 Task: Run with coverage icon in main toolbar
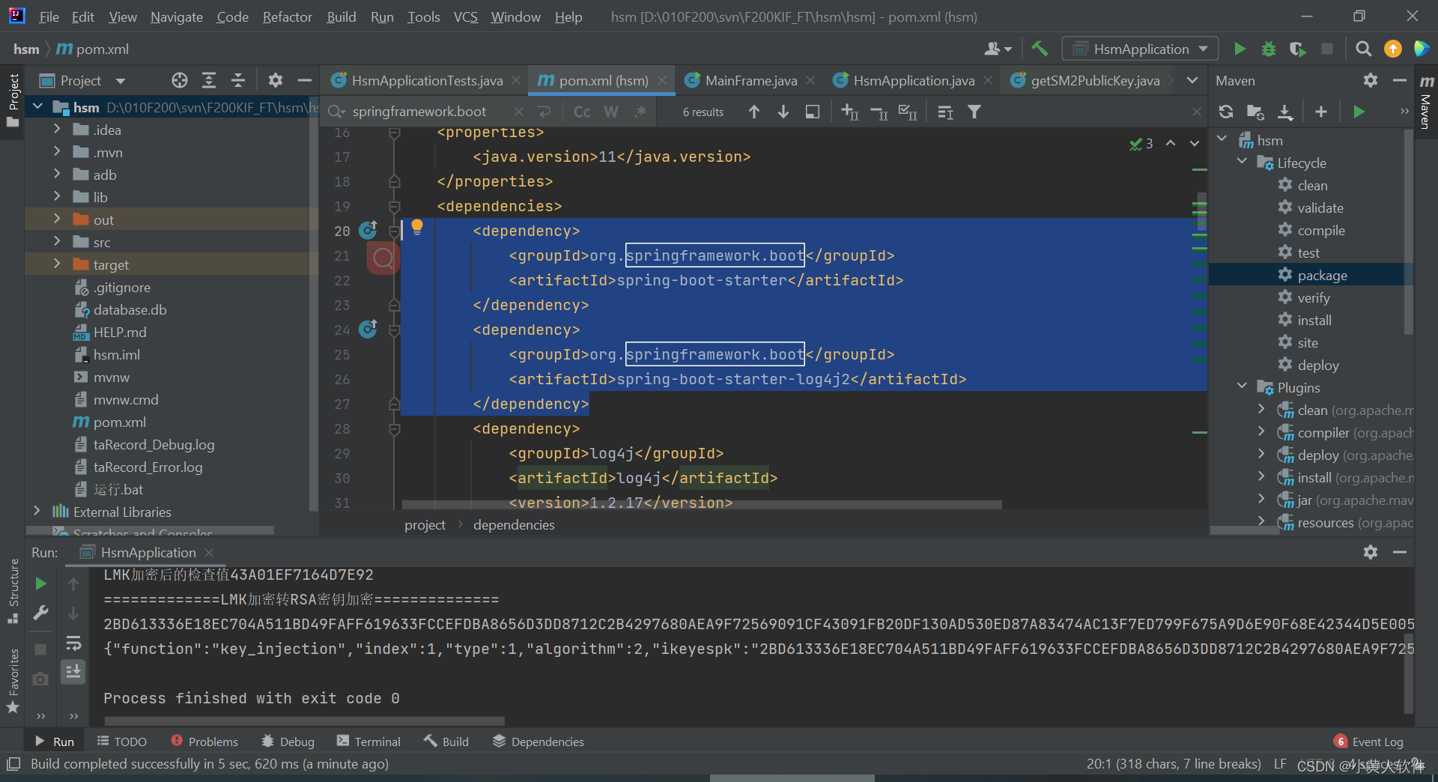[1298, 49]
